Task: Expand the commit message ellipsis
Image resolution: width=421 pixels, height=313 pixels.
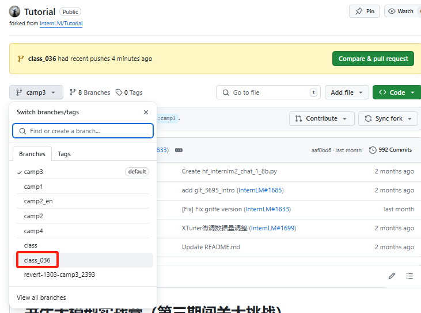Action: coord(179,150)
